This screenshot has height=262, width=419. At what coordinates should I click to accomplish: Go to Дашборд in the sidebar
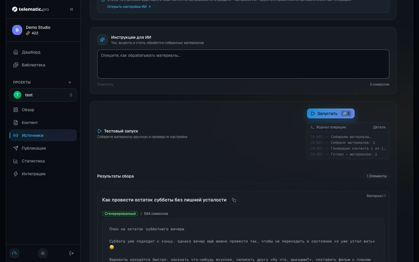[x=43, y=52]
